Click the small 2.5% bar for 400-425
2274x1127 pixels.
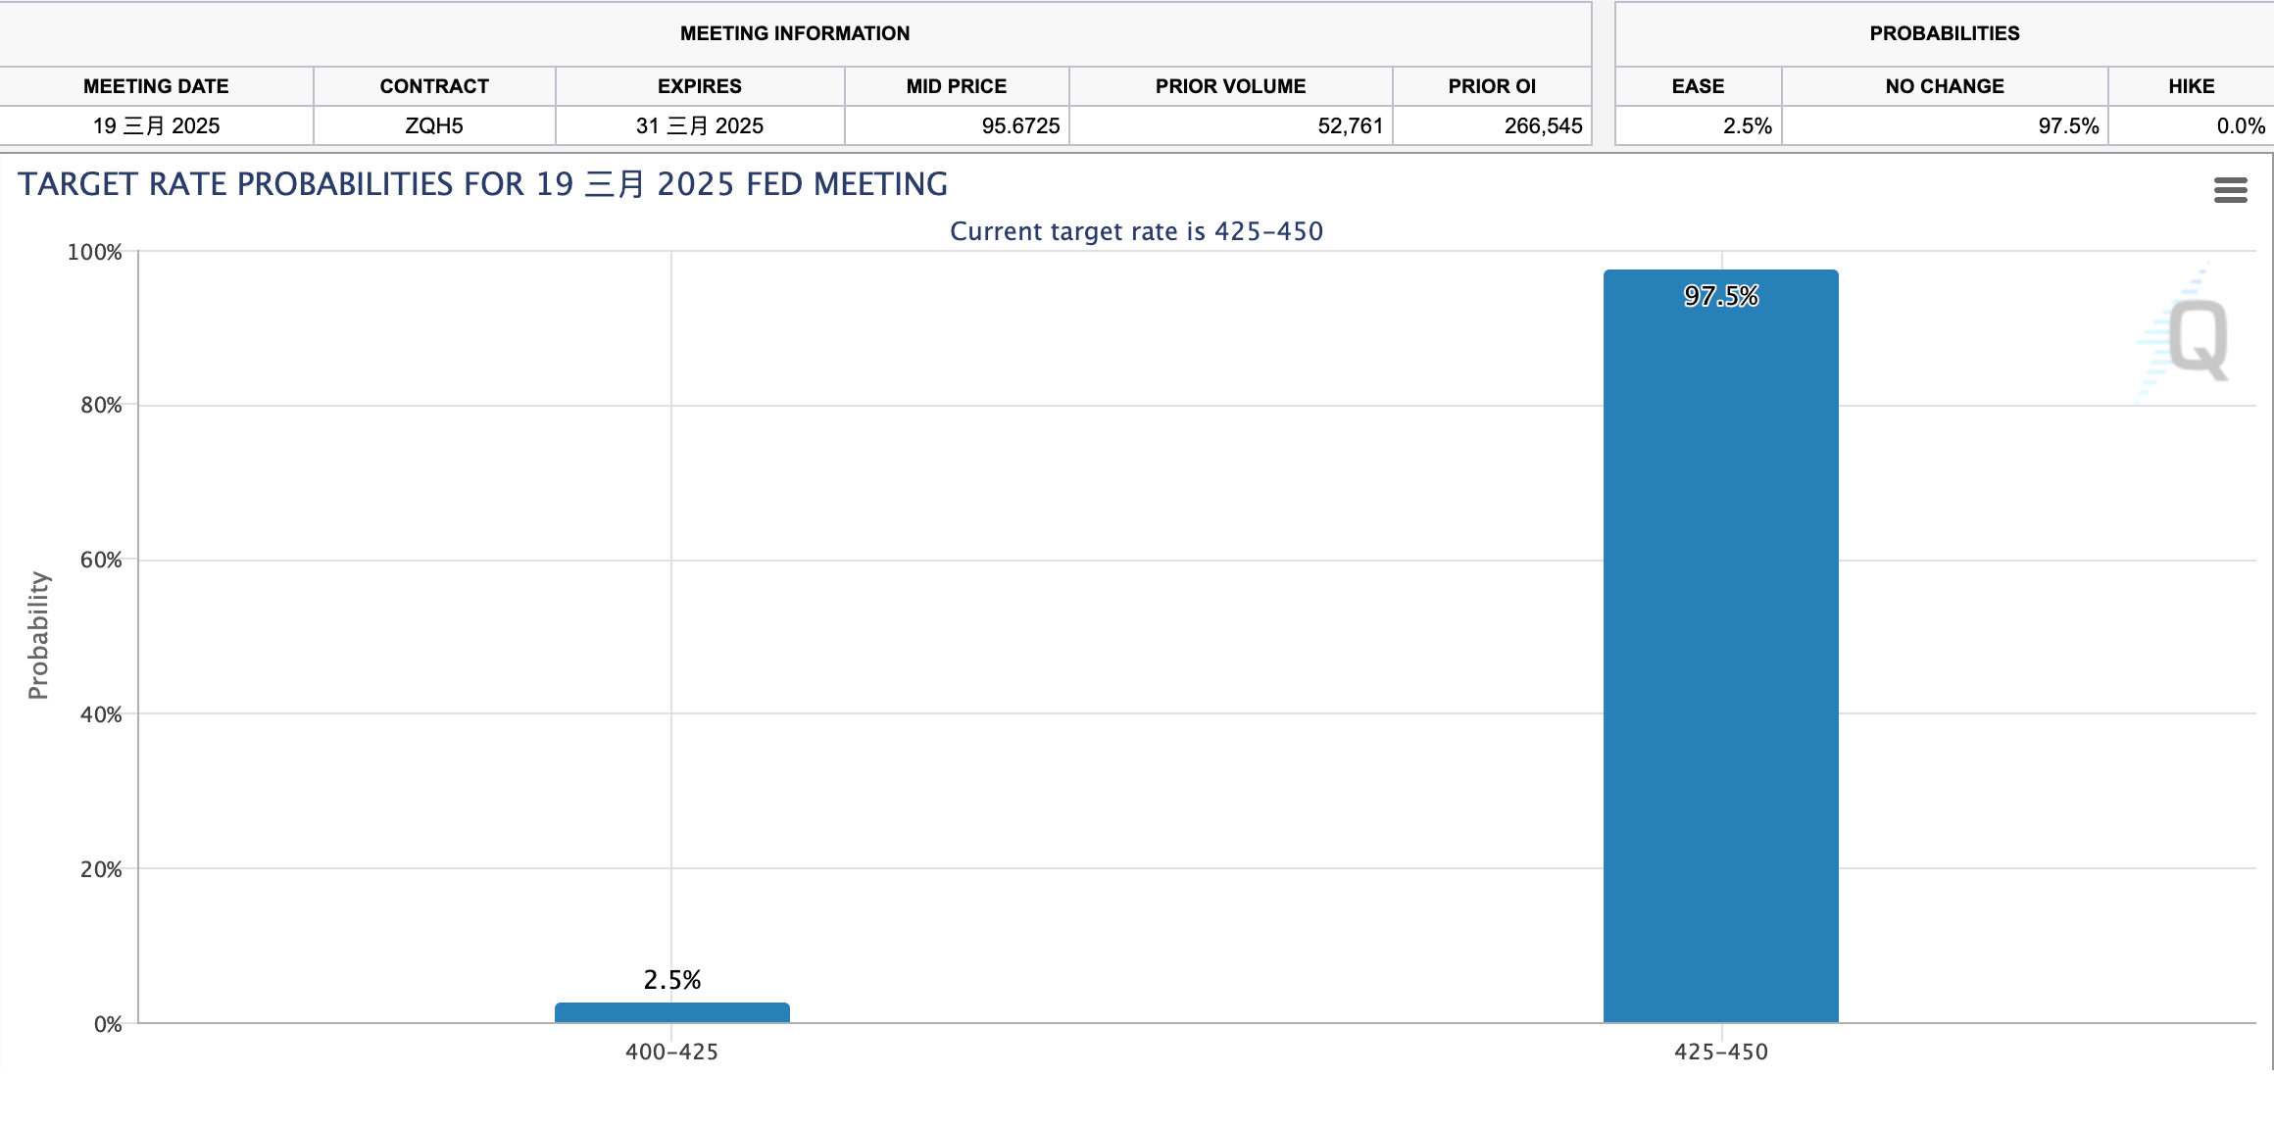coord(671,1012)
